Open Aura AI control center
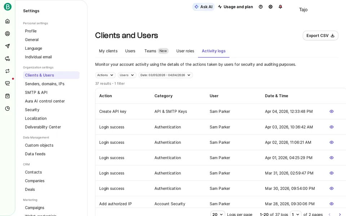 [51, 101]
